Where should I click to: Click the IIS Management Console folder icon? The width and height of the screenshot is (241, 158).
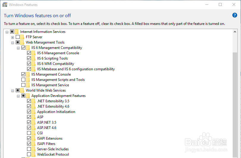28,74
